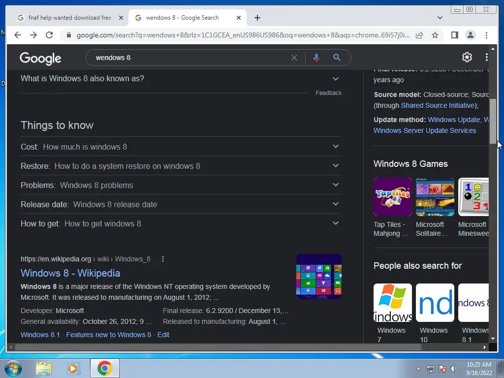Screen dimensions: 504x378
Task: Open Microsoft Solitaire game thumbnail
Action: pos(435,197)
